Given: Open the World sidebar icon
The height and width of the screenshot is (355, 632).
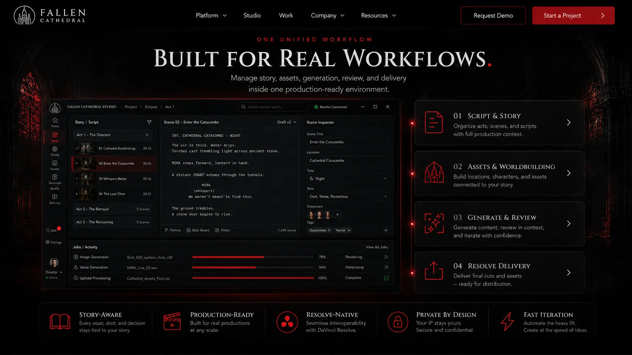Looking at the screenshot, I should pyautogui.click(x=55, y=151).
